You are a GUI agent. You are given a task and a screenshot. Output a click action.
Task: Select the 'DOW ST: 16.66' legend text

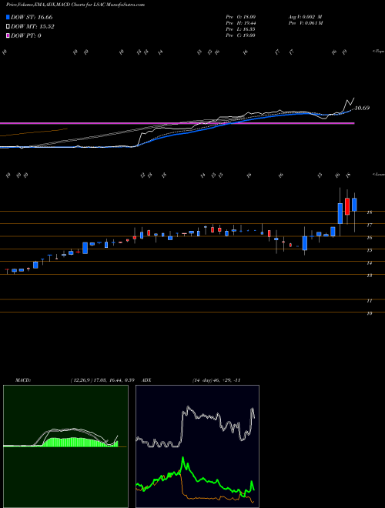tap(32, 18)
